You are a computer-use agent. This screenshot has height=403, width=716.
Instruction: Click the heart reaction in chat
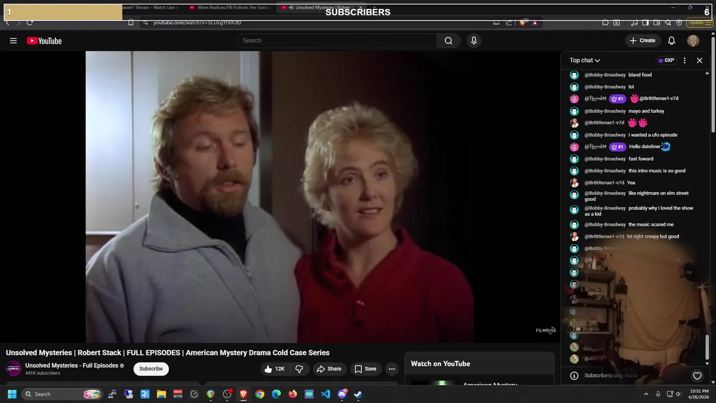click(x=697, y=376)
